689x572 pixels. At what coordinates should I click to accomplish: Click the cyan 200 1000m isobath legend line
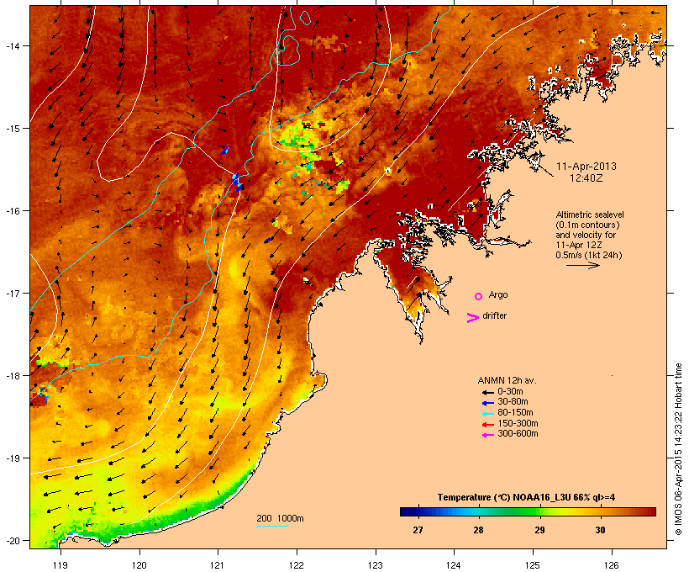[x=273, y=526]
